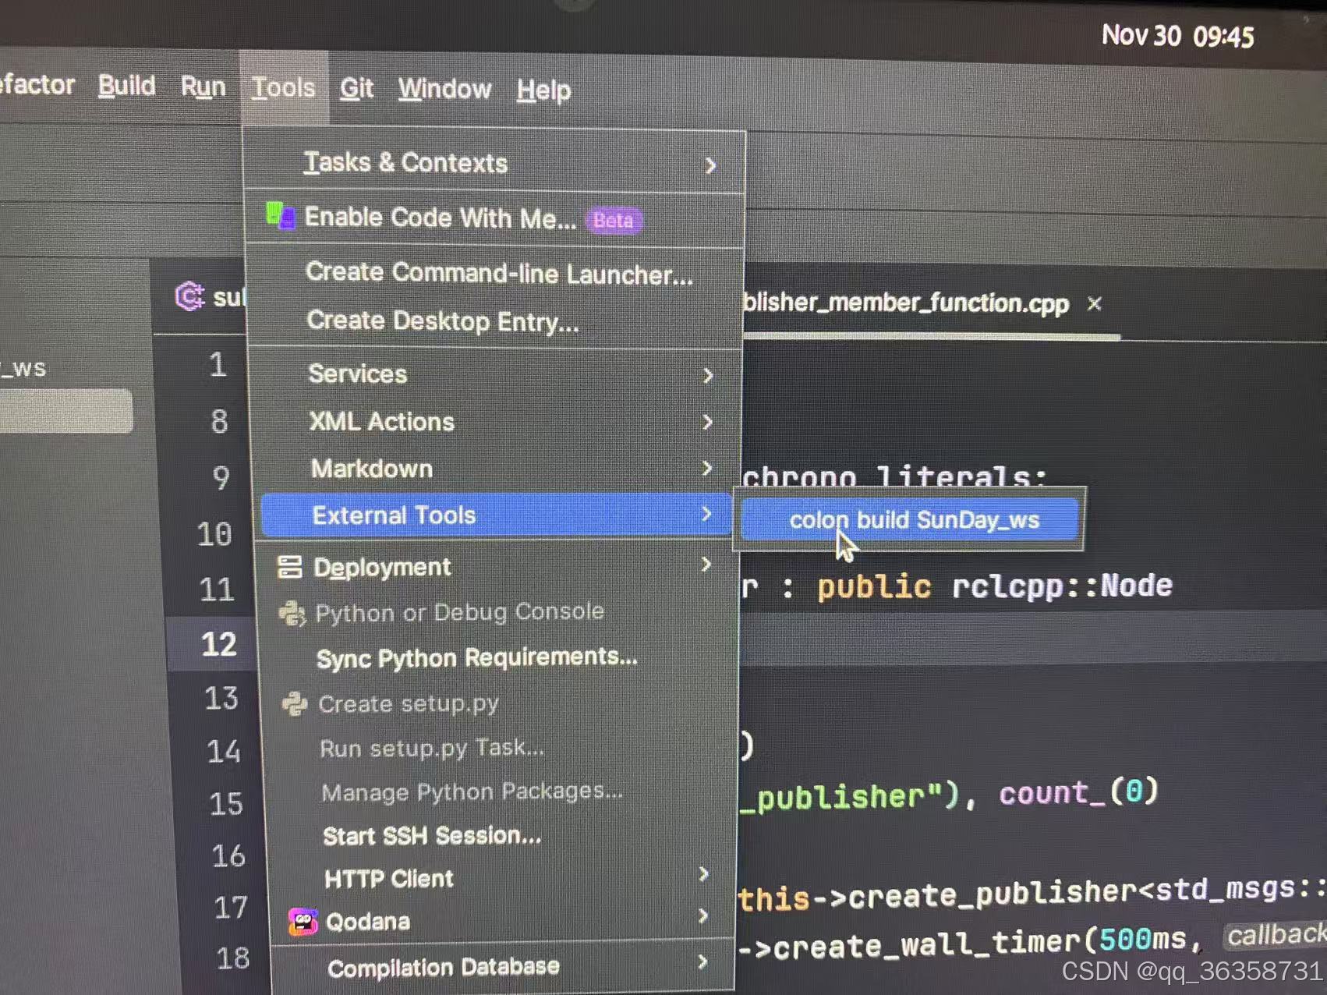Image resolution: width=1327 pixels, height=995 pixels.
Task: Click the C++ file icon on the left tab
Action: (x=187, y=298)
